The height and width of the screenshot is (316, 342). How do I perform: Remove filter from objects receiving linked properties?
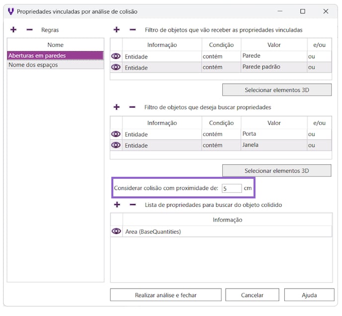coord(132,30)
